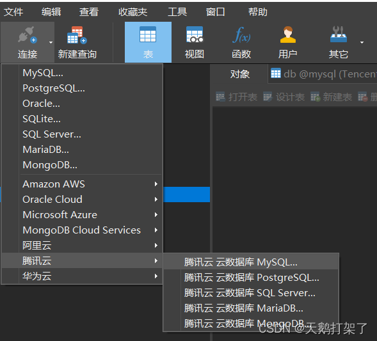Click the Oracle Cloud menu text
The height and width of the screenshot is (341, 377).
[52, 200]
